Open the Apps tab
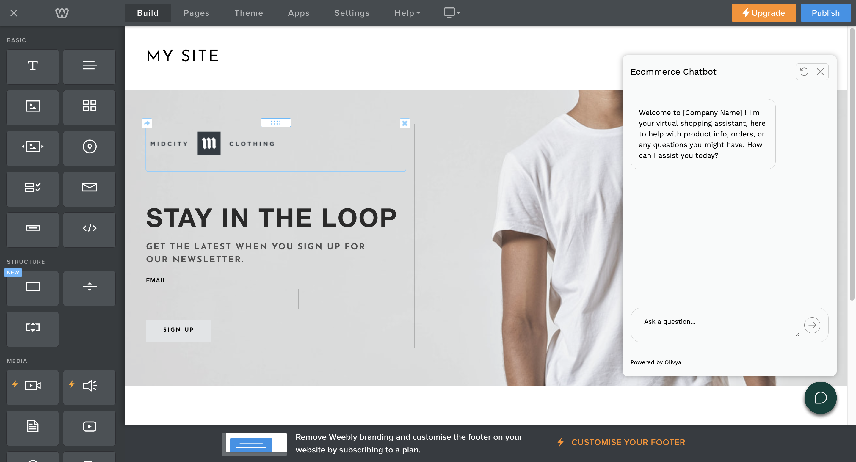The width and height of the screenshot is (856, 462). click(x=299, y=13)
